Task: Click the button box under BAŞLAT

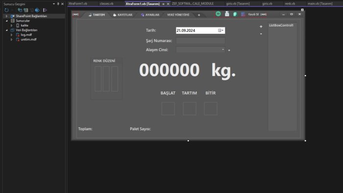Action: point(168,108)
